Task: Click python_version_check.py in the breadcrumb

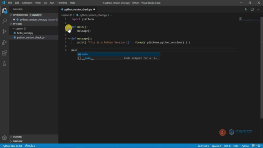Action: pos(93,15)
